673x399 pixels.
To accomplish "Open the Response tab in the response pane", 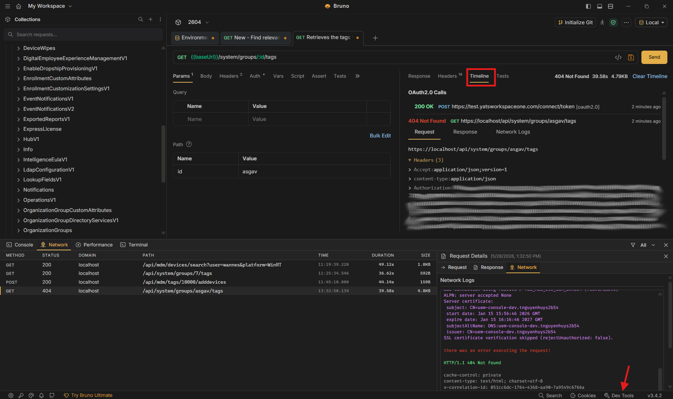I will tap(419, 76).
